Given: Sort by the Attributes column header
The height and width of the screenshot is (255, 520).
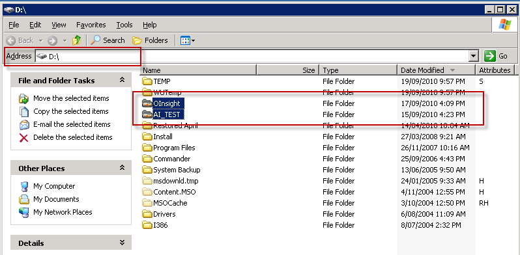Looking at the screenshot, I should point(495,70).
